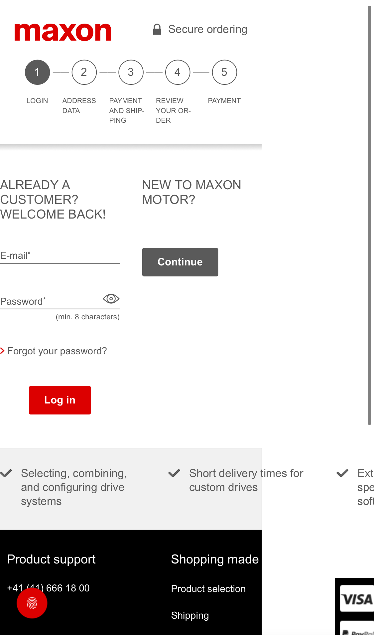Click the maxon logo
374x635 pixels.
pos(62,32)
